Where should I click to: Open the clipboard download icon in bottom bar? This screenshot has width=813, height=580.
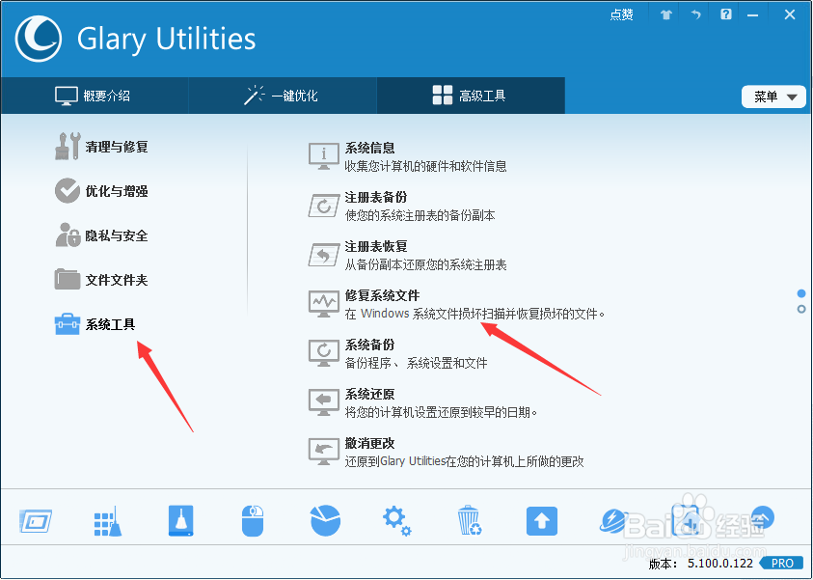click(x=687, y=520)
